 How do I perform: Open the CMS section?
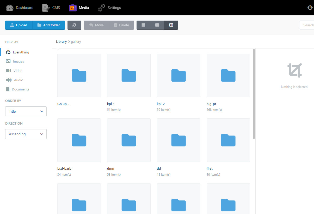pyautogui.click(x=51, y=8)
